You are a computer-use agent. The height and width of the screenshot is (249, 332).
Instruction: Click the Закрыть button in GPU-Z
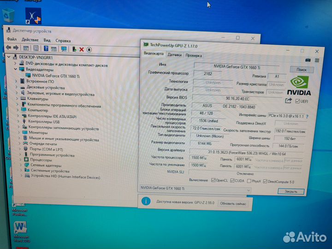click(x=291, y=191)
